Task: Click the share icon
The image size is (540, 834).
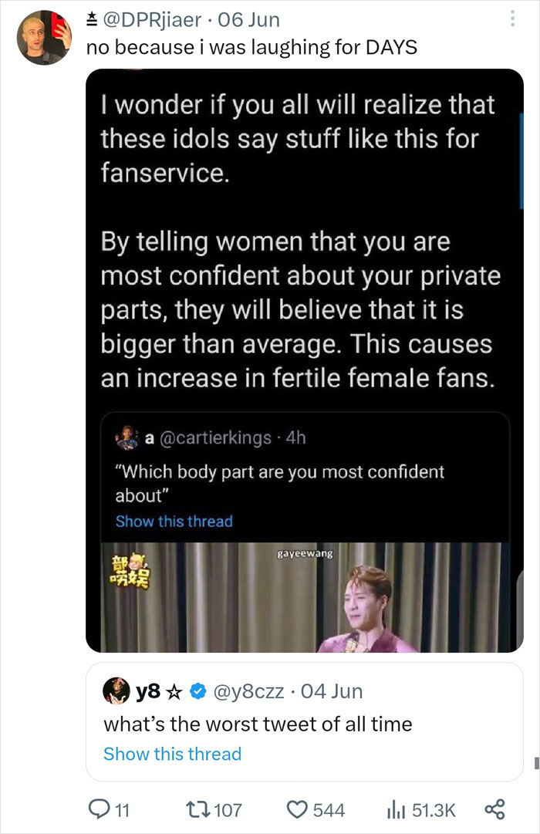Action: coord(493,809)
